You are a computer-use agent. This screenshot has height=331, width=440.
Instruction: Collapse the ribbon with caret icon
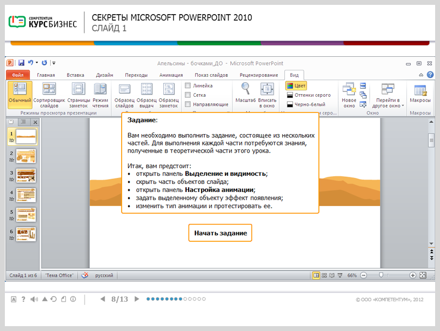tap(421, 75)
